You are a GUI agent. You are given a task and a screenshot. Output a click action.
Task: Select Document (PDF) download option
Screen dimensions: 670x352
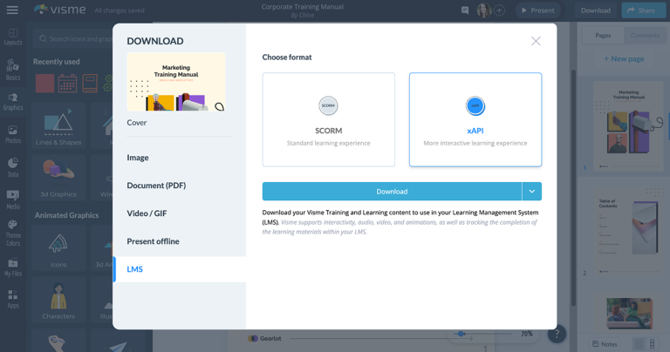pyautogui.click(x=156, y=186)
